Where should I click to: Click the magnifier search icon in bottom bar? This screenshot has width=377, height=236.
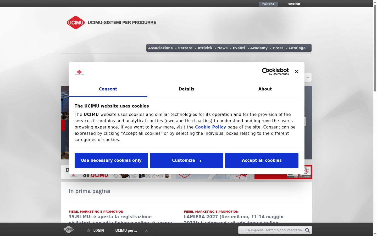(308, 230)
